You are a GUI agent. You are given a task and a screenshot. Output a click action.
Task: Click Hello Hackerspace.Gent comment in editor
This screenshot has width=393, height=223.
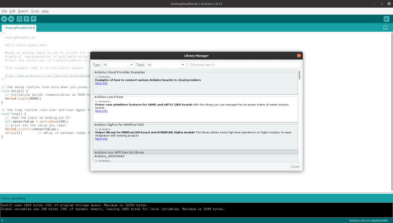tap(26, 46)
